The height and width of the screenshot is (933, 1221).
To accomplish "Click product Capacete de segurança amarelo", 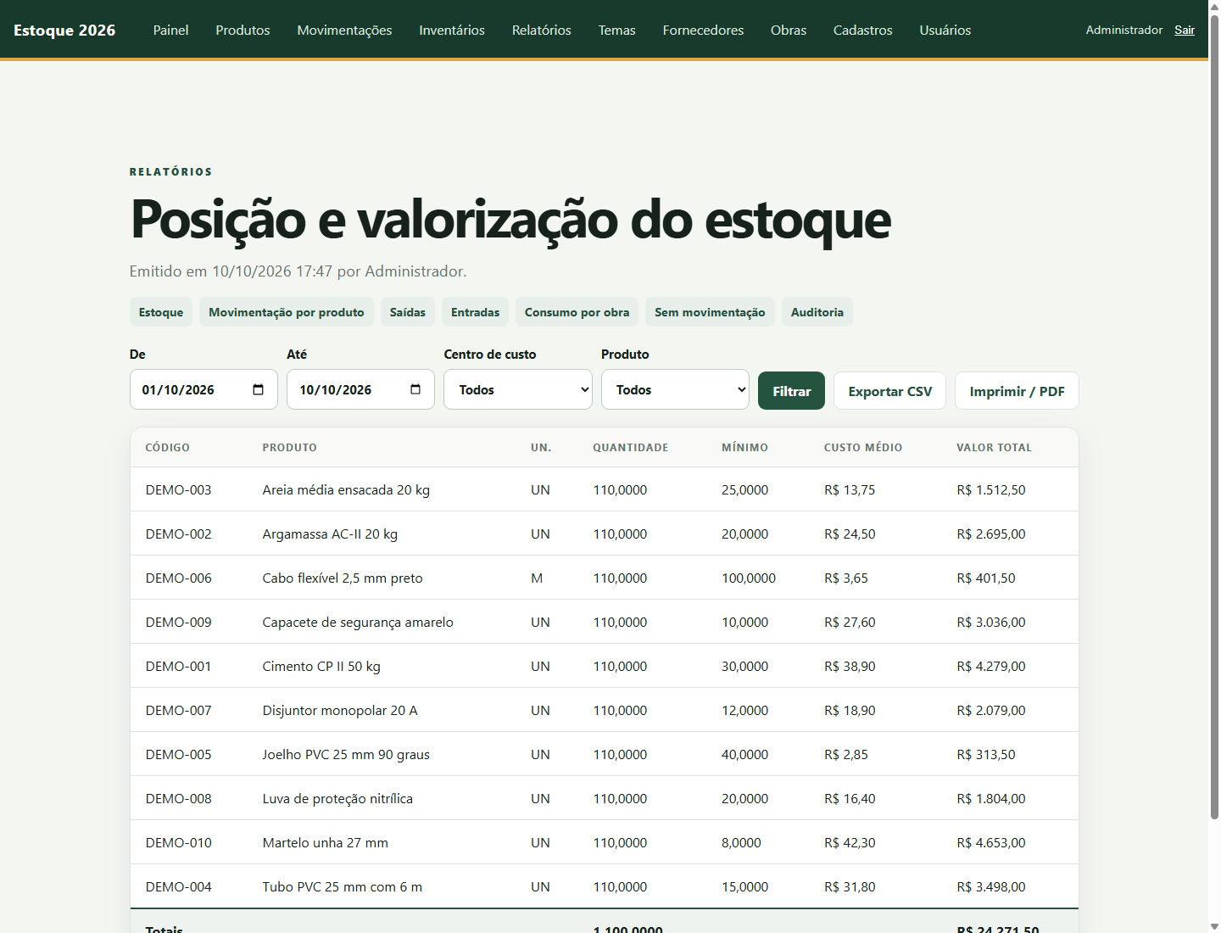I will coord(358,622).
